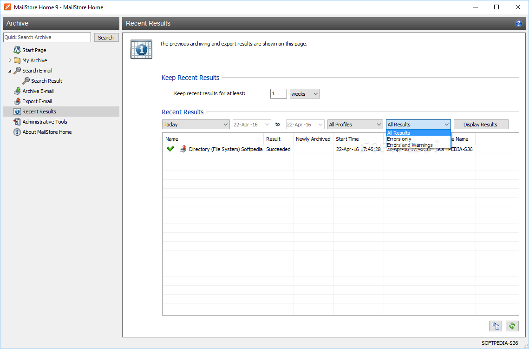Sort by the Newly Archived column header
The image size is (529, 349).
point(313,139)
